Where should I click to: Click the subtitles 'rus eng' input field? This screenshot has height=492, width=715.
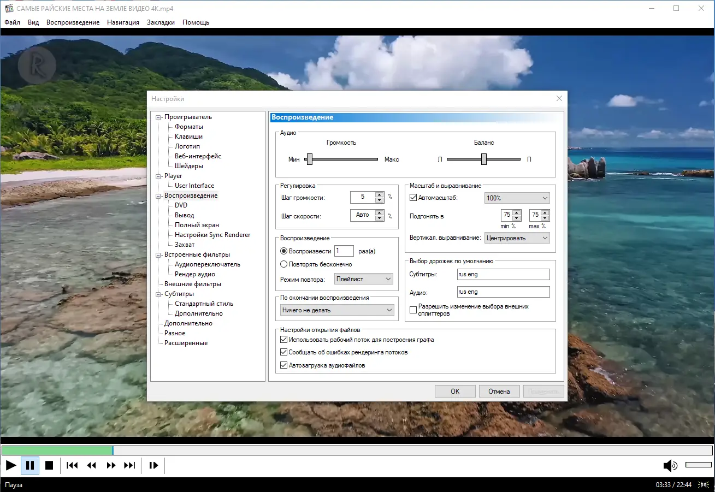tap(503, 274)
